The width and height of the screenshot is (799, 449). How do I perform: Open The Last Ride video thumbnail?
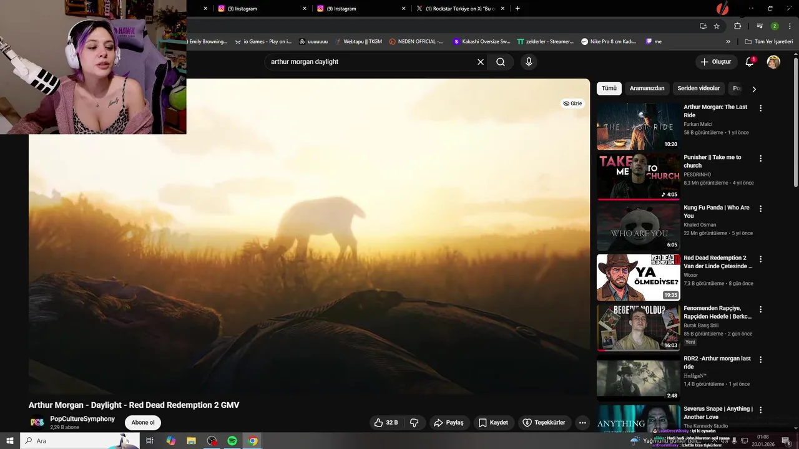638,127
